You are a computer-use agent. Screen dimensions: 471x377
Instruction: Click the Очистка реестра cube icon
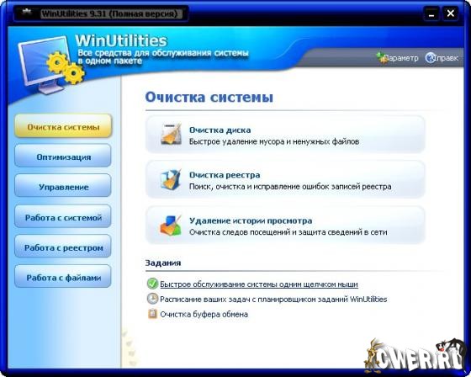(x=171, y=179)
